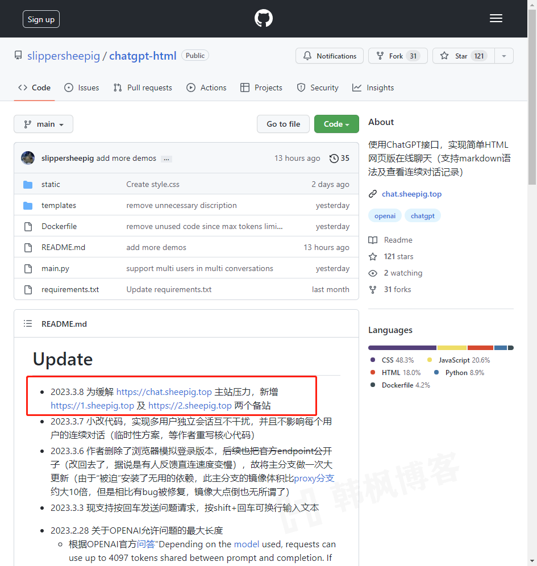Open commit history via the 35 commits clock icon
The height and width of the screenshot is (566, 537).
coord(334,158)
